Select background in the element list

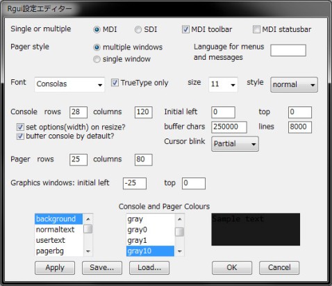pos(58,219)
